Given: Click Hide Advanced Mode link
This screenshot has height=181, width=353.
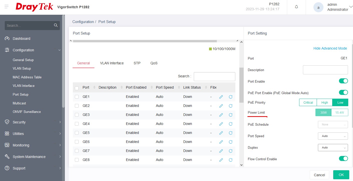Looking at the screenshot, I should [x=330, y=48].
